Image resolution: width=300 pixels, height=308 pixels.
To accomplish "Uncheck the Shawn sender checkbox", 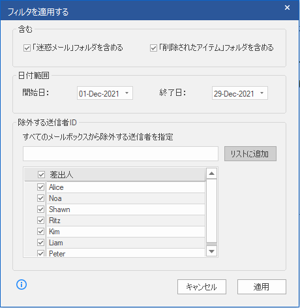I will coord(40,209).
